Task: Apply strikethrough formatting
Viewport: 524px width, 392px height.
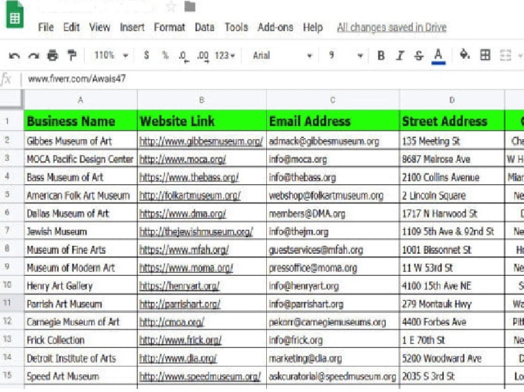Action: click(419, 55)
